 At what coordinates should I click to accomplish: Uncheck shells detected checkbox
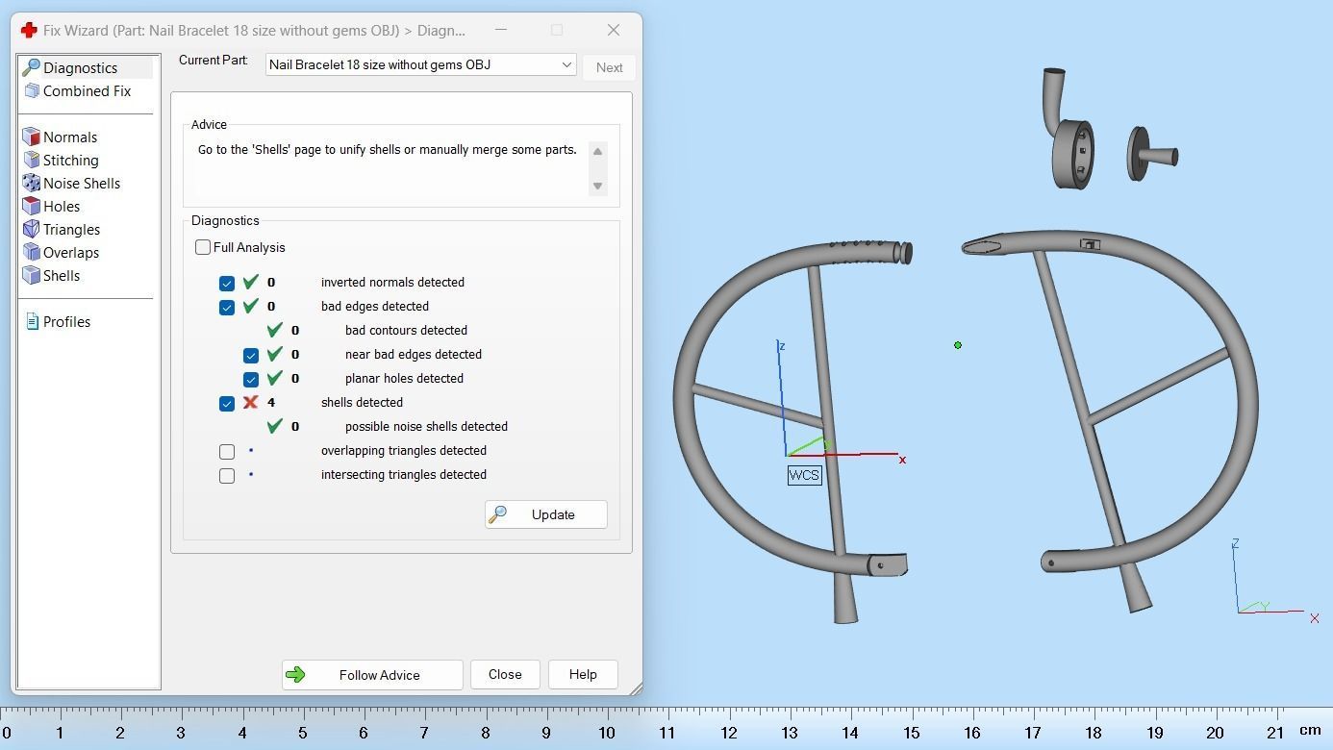point(227,404)
